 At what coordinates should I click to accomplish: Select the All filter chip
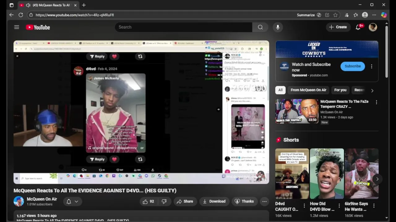[x=280, y=90]
